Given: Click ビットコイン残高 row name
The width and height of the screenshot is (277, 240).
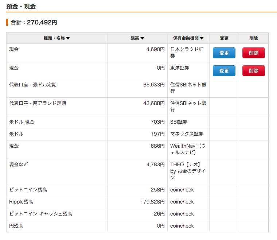Looking at the screenshot, I should tap(28, 190).
